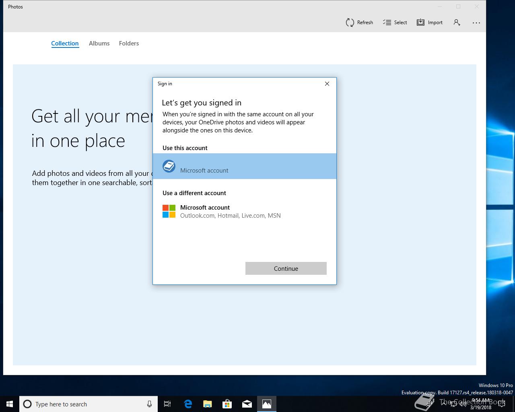Open Task View from the taskbar
The width and height of the screenshot is (515, 412).
pos(167,404)
